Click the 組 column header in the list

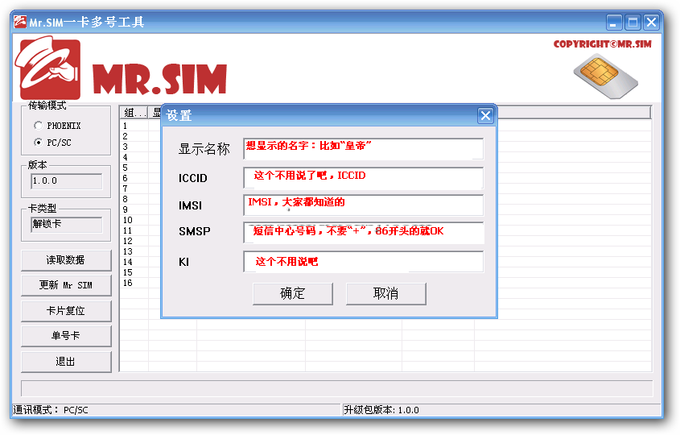point(134,113)
